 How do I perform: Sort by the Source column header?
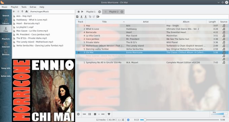point(224,22)
